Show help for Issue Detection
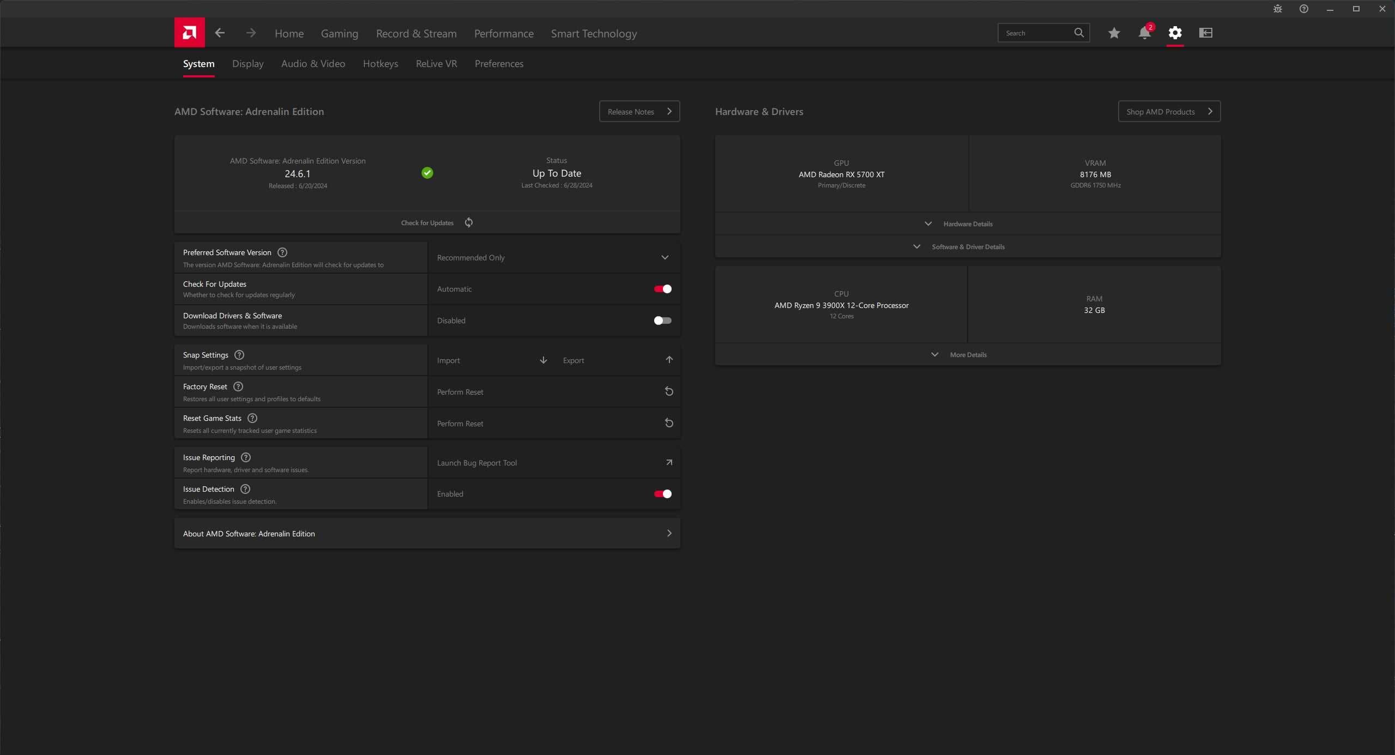 [245, 489]
